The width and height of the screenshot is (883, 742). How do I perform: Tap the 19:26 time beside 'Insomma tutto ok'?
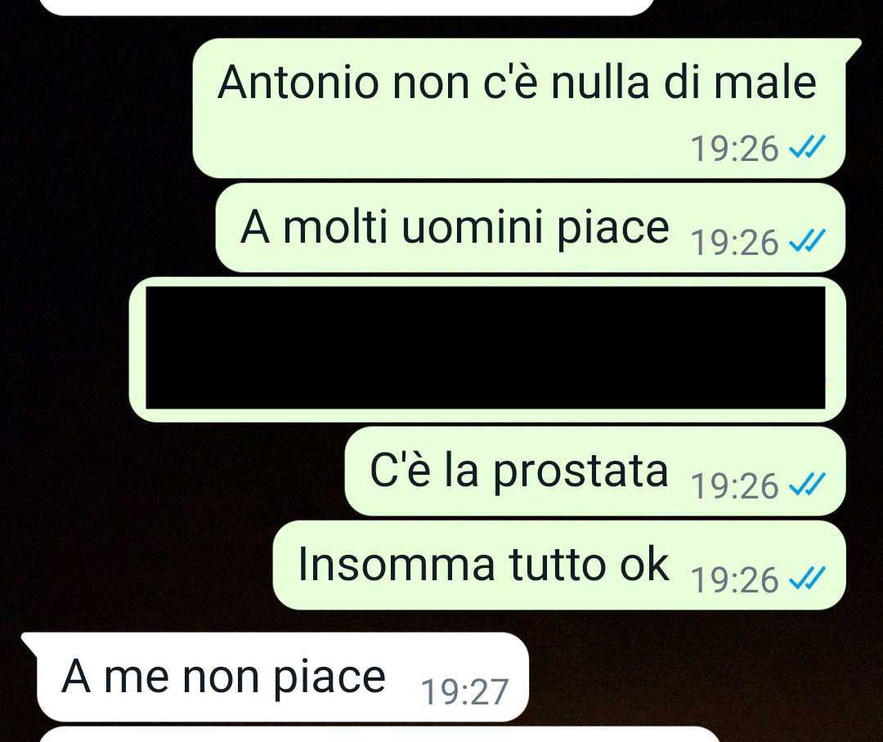734,580
